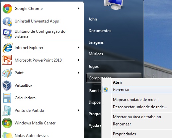172x138 pixels.
Task: Open Microsoft PowerPoint 2010 icon
Action: click(7, 60)
